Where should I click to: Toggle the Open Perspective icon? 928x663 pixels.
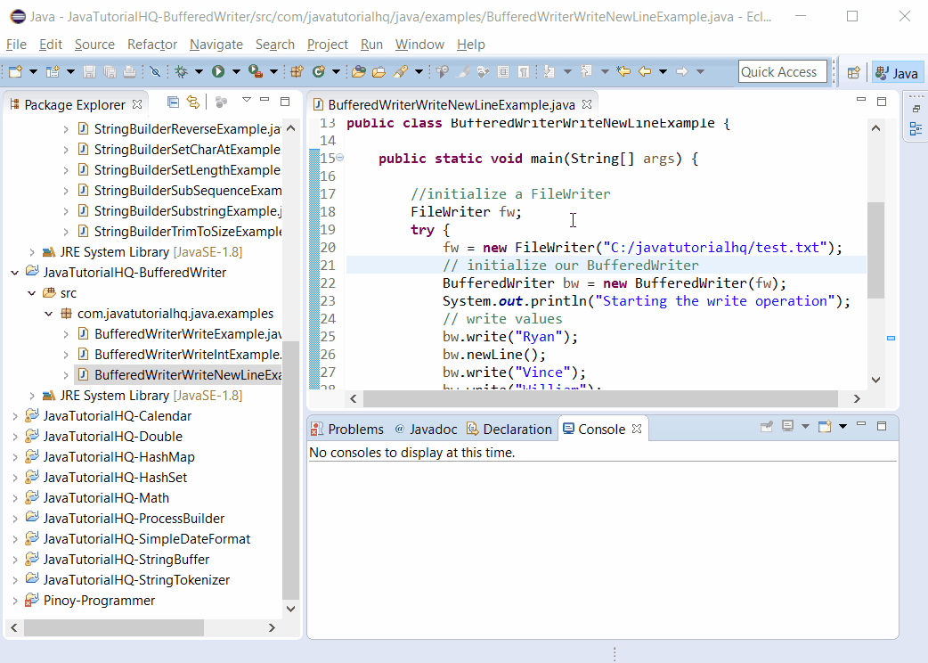pos(851,71)
